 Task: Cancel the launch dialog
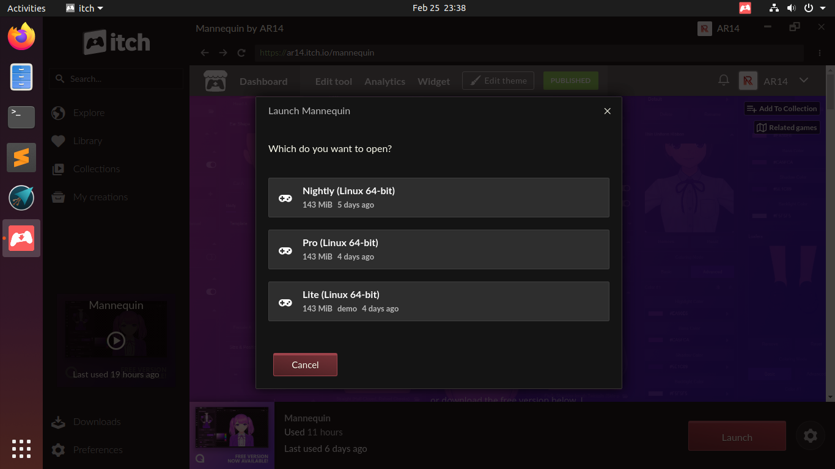click(305, 365)
